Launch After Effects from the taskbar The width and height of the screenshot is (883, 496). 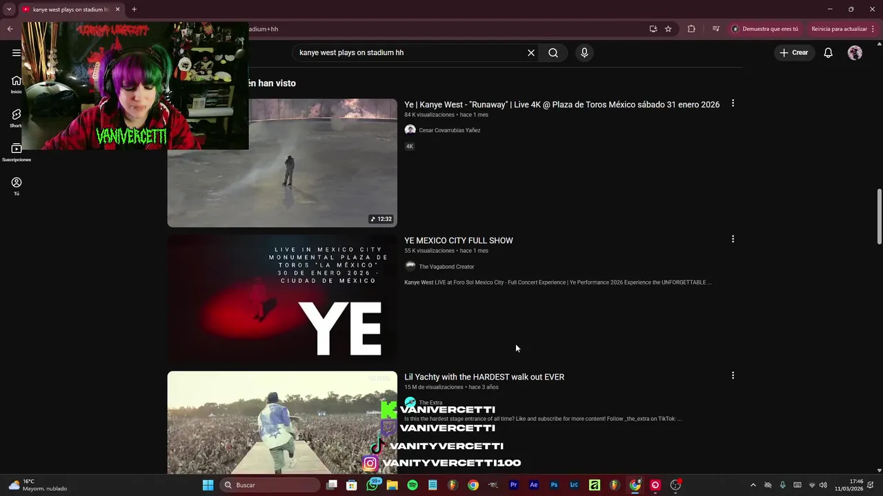point(533,485)
